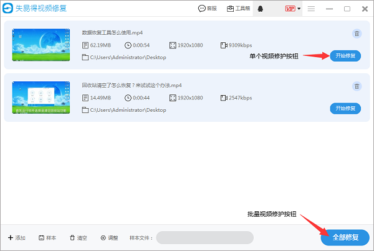The height and width of the screenshot is (251, 374).
Task: Open the hamburger main menu
Action: pos(312,9)
